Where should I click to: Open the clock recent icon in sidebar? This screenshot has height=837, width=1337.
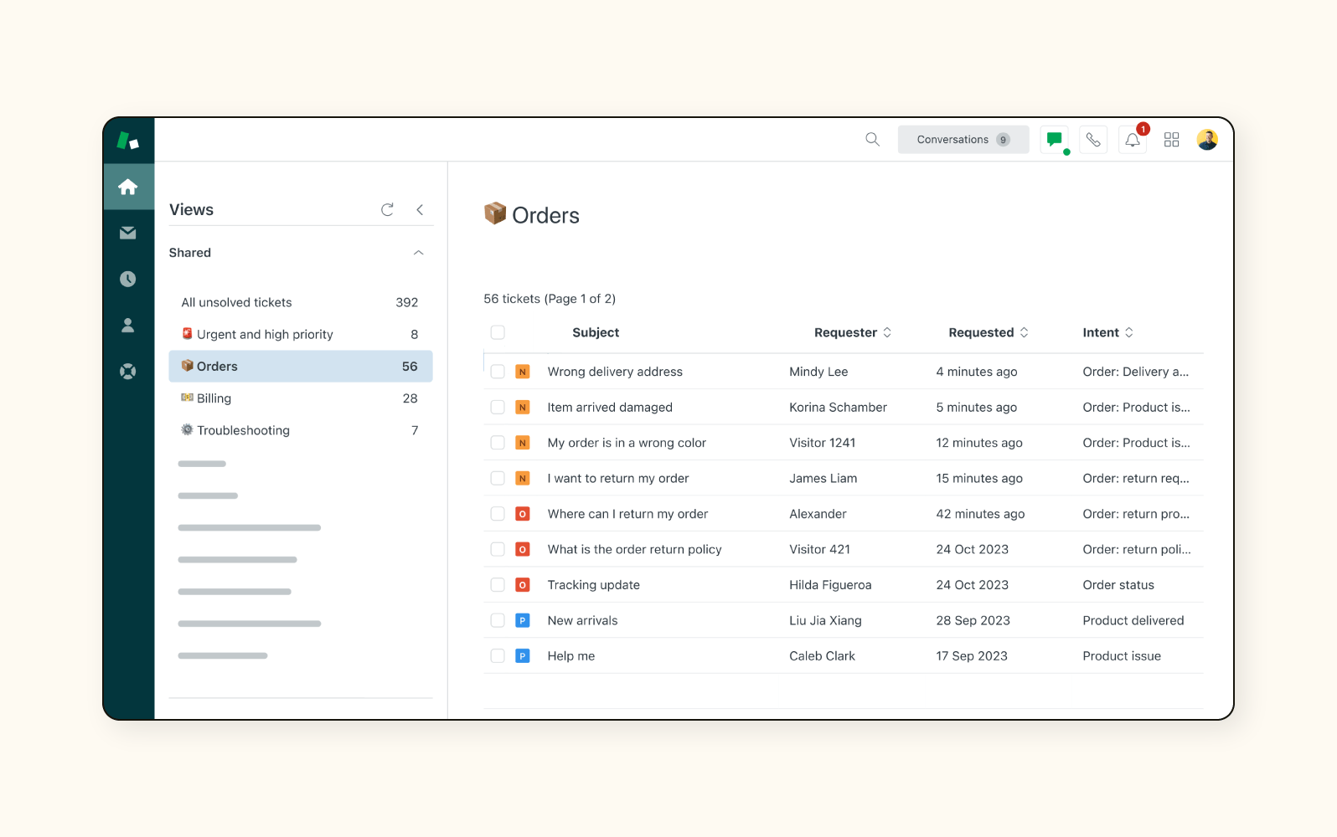[x=128, y=279]
